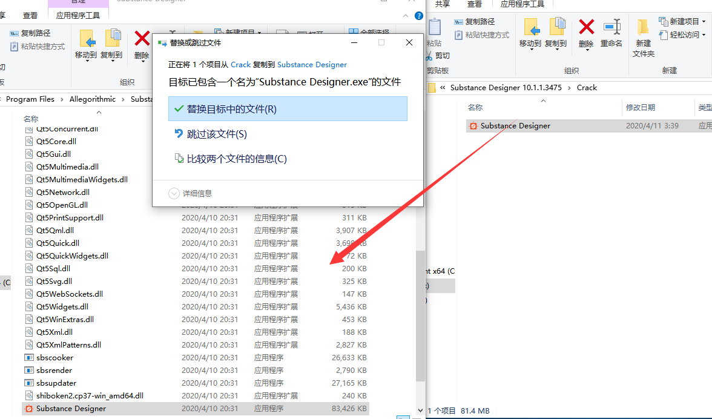The height and width of the screenshot is (419, 712).
Task: Follow the Crack source link in dialog
Action: 241,64
